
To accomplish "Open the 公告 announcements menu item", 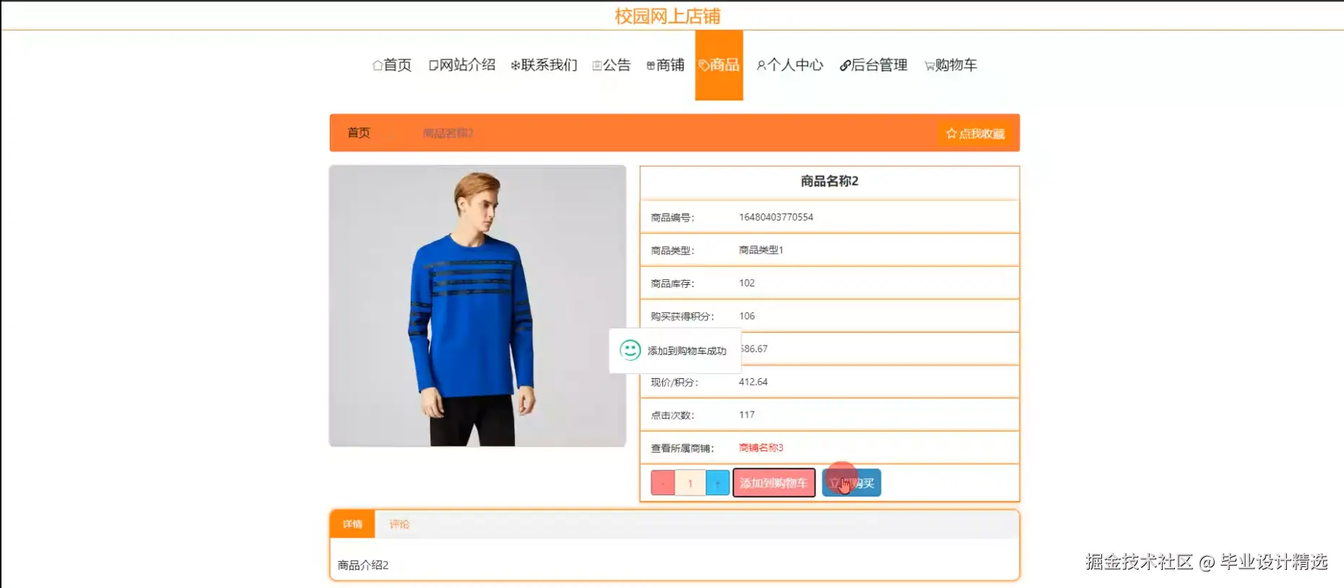I will click(611, 65).
